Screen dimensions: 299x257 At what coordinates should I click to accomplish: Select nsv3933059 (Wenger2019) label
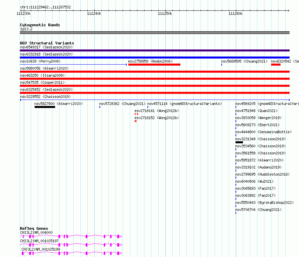pyautogui.click(x=258, y=118)
